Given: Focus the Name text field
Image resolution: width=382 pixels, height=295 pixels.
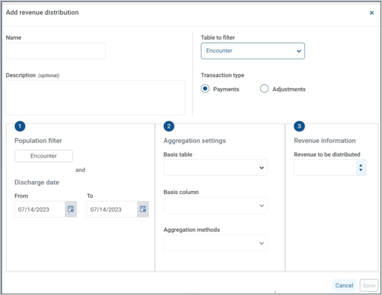Looking at the screenshot, I should [56, 51].
